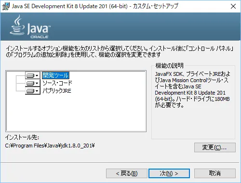The height and width of the screenshot is (183, 241).
Task: Select the 開発ツール tree item
Action: (x=55, y=75)
